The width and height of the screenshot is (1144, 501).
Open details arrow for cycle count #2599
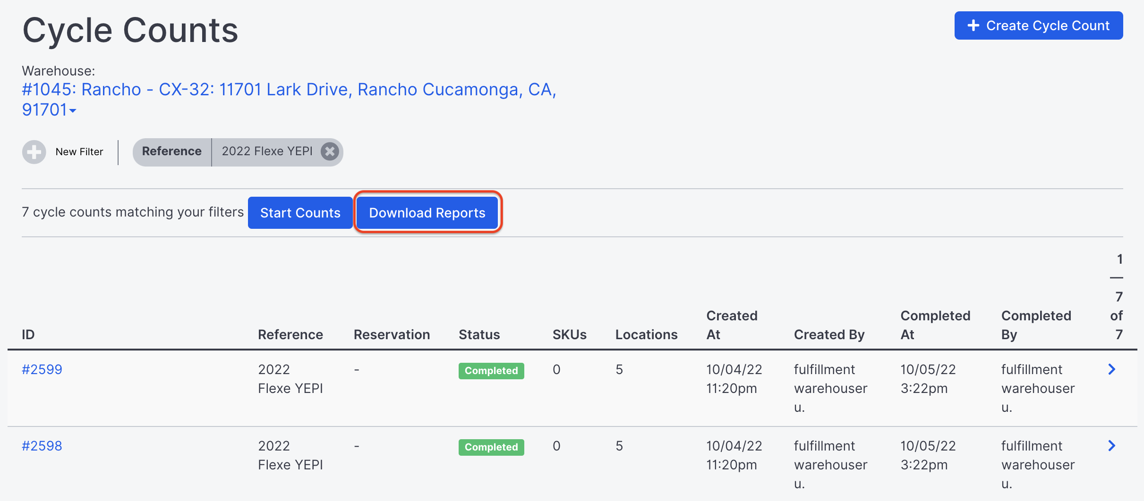(1112, 369)
